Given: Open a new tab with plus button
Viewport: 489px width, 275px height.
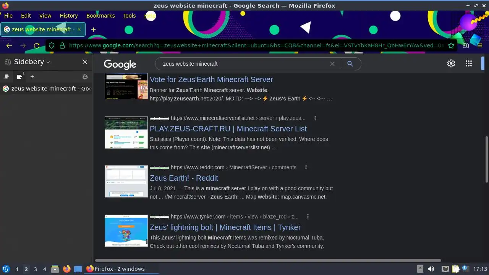Looking at the screenshot, I should pyautogui.click(x=93, y=29).
